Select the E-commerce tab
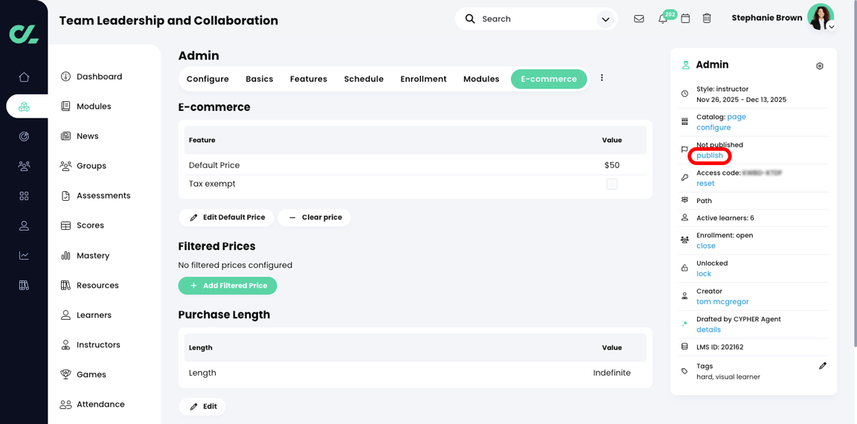The image size is (857, 424). [x=549, y=79]
